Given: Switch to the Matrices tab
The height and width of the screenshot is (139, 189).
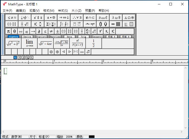Looking at the screenshot, I should click(x=55, y=37).
